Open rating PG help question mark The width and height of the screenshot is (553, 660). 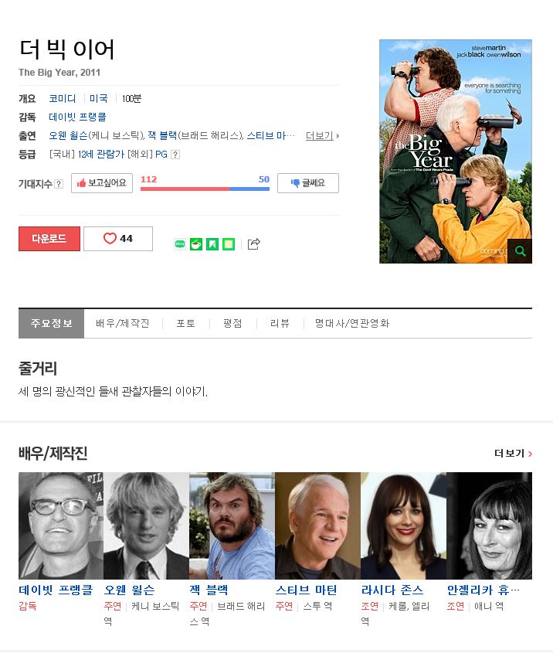[175, 155]
